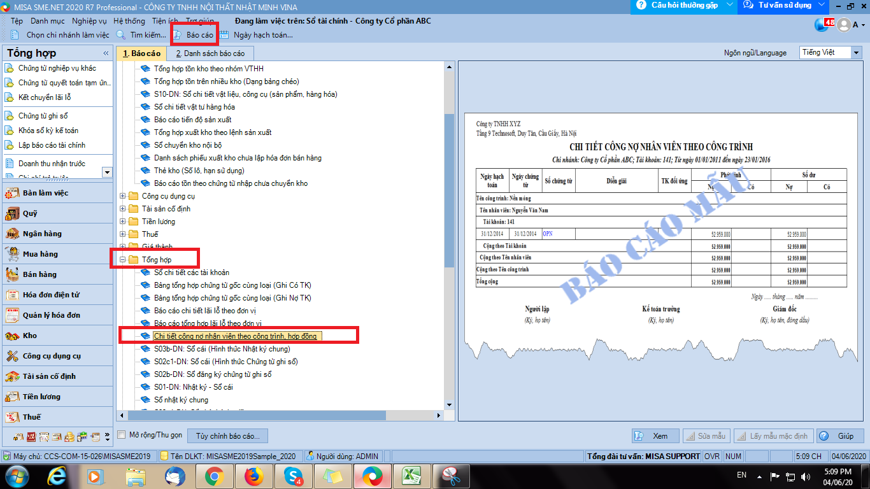Click the Lấy mẫu mặc định button
Viewport: 870px width, 489px height.
point(773,436)
